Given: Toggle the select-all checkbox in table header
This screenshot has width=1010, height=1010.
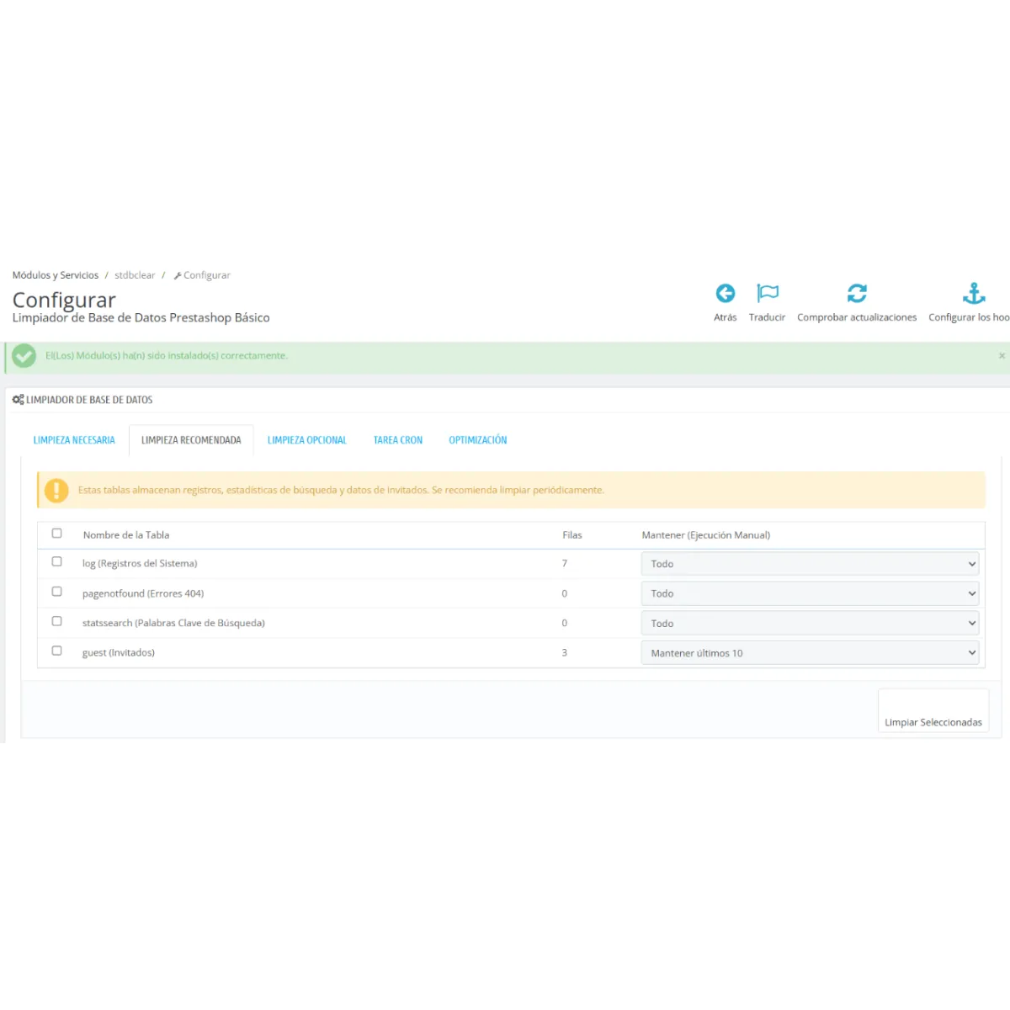Looking at the screenshot, I should tap(57, 534).
